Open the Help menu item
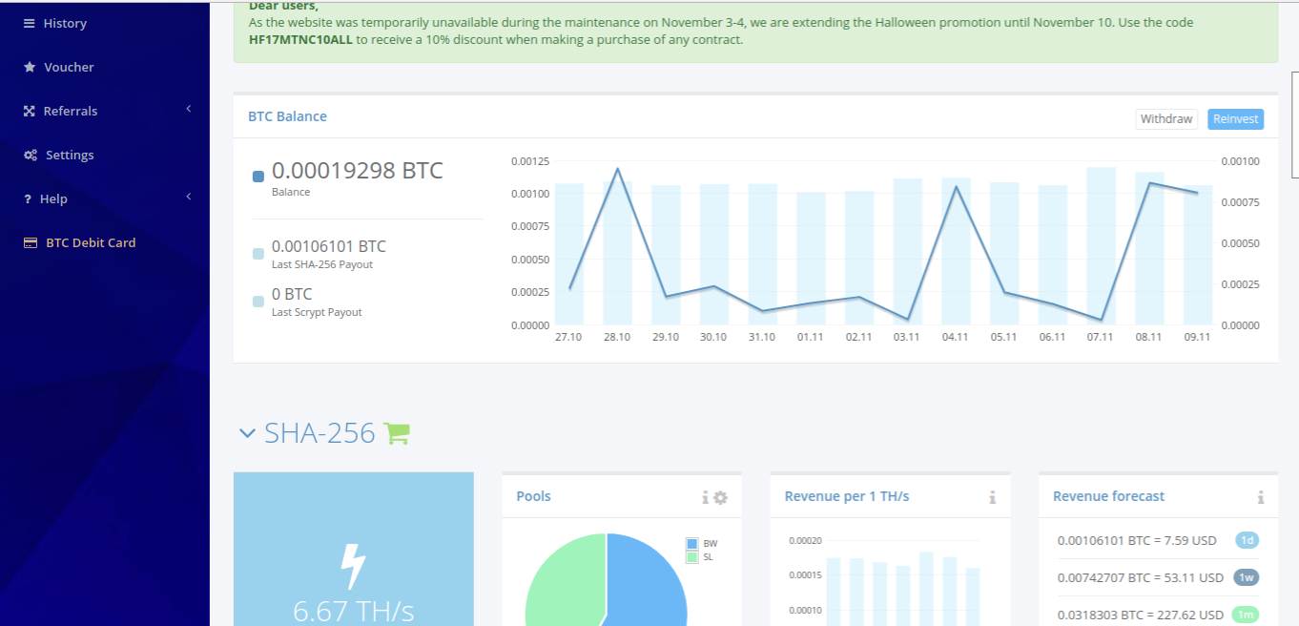The image size is (1299, 626). tap(53, 198)
